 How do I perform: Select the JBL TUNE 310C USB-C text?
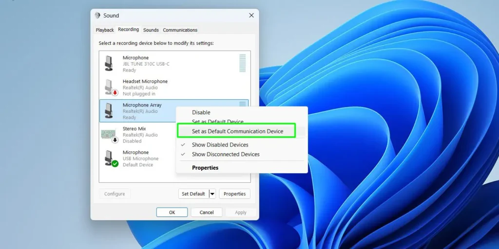pyautogui.click(x=146, y=64)
